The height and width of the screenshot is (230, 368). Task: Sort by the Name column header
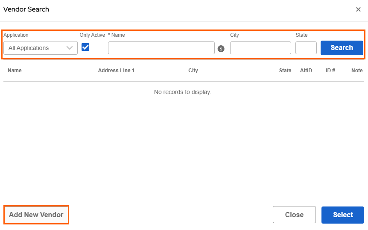pos(15,71)
